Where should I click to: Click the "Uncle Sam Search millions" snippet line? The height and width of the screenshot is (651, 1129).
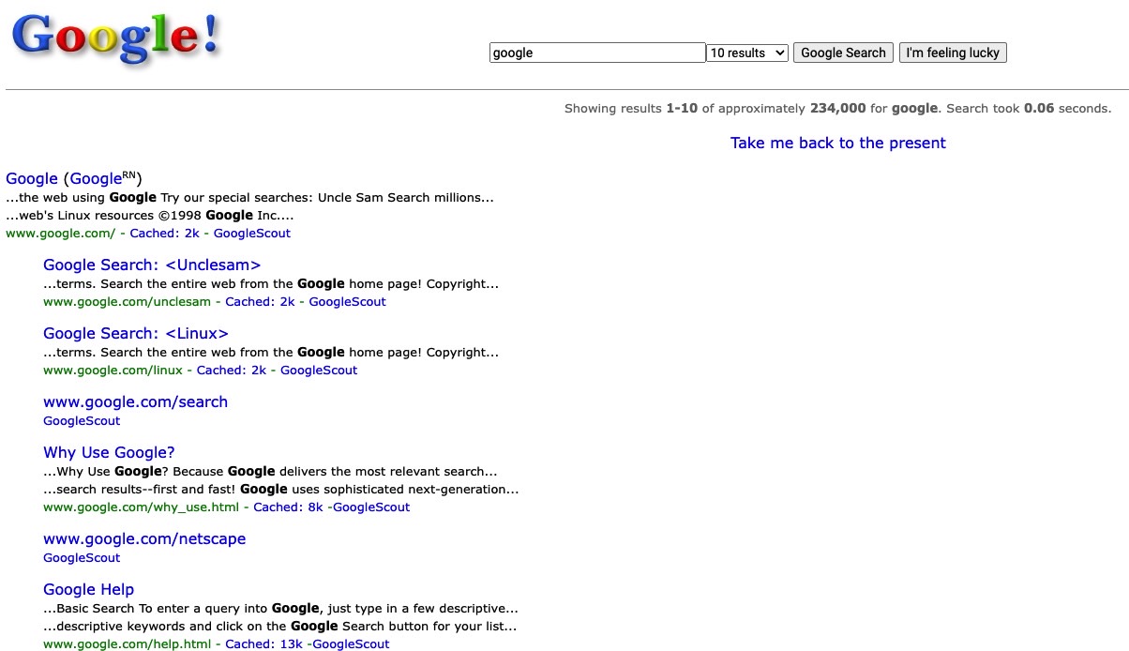(249, 197)
